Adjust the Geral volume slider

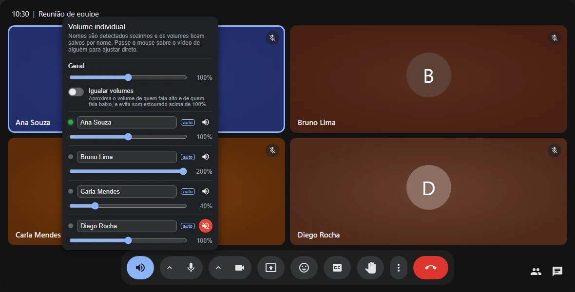coord(128,77)
